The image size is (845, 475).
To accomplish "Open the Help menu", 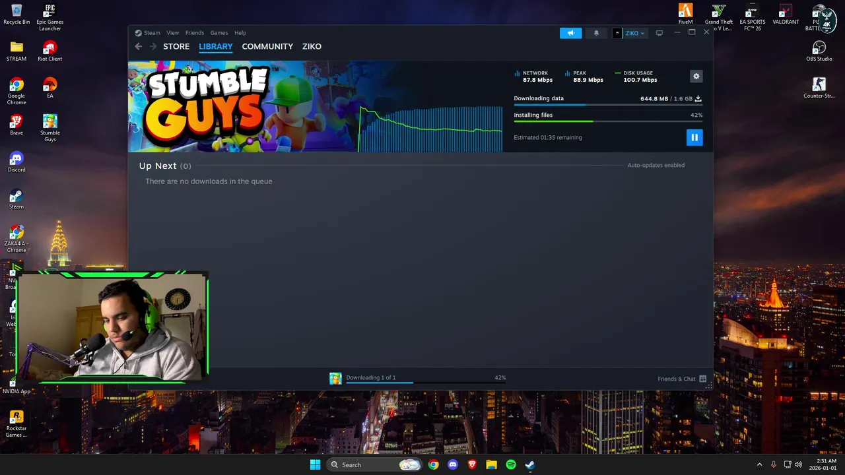I will [240, 33].
